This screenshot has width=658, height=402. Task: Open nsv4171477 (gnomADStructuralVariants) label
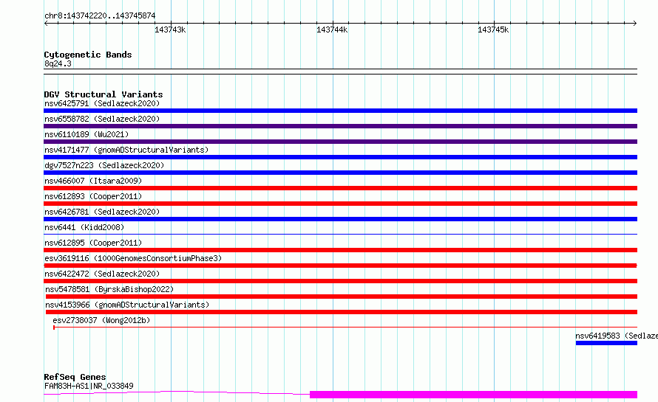pyautogui.click(x=126, y=150)
